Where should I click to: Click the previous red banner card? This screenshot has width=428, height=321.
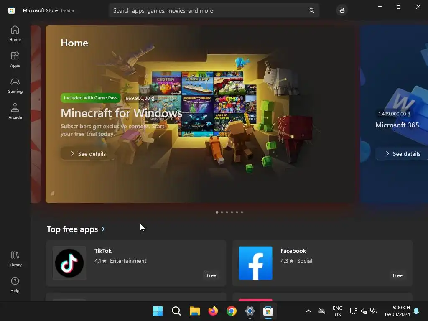pos(36,114)
